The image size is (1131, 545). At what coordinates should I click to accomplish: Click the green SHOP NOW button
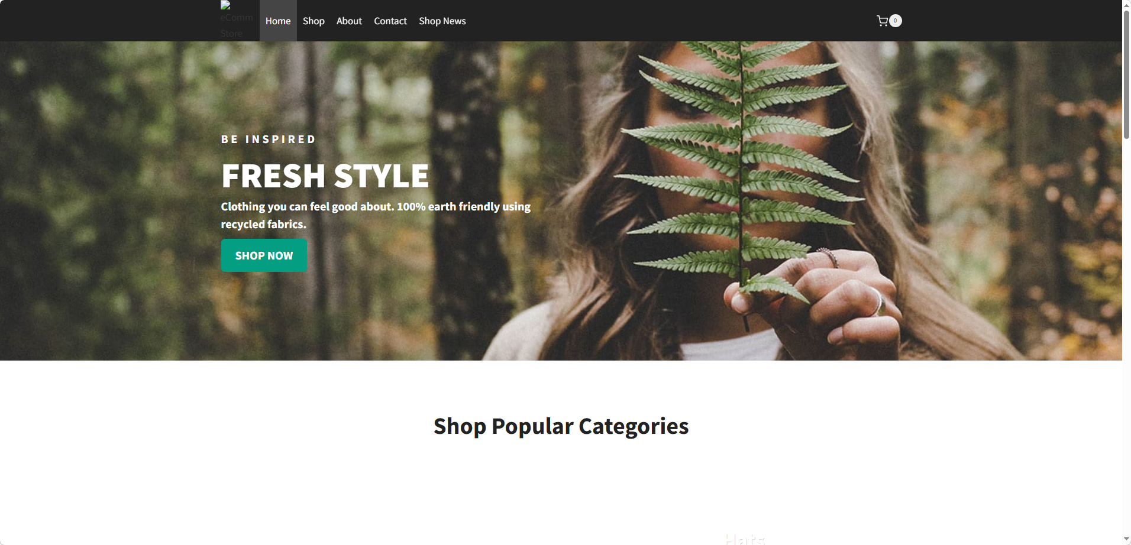264,255
